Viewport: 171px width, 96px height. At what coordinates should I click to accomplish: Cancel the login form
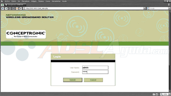tap(93, 80)
